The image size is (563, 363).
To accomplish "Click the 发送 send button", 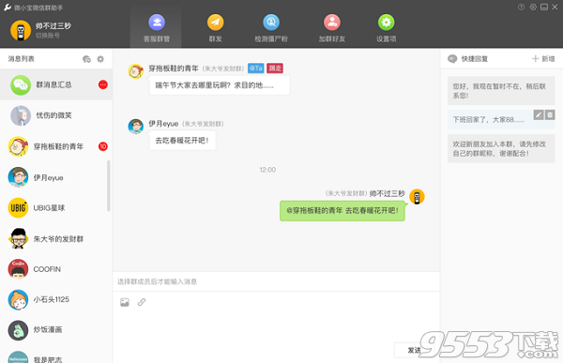I will pyautogui.click(x=415, y=350).
